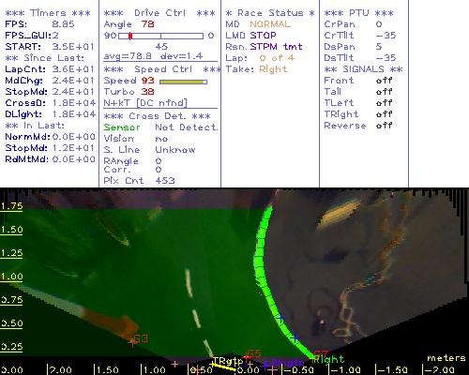This screenshot has height=375, width=469.
Task: Click the green Right lane label
Action: point(328,359)
